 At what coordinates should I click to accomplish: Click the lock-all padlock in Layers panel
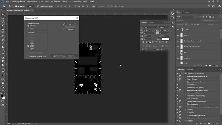(x=198, y=25)
